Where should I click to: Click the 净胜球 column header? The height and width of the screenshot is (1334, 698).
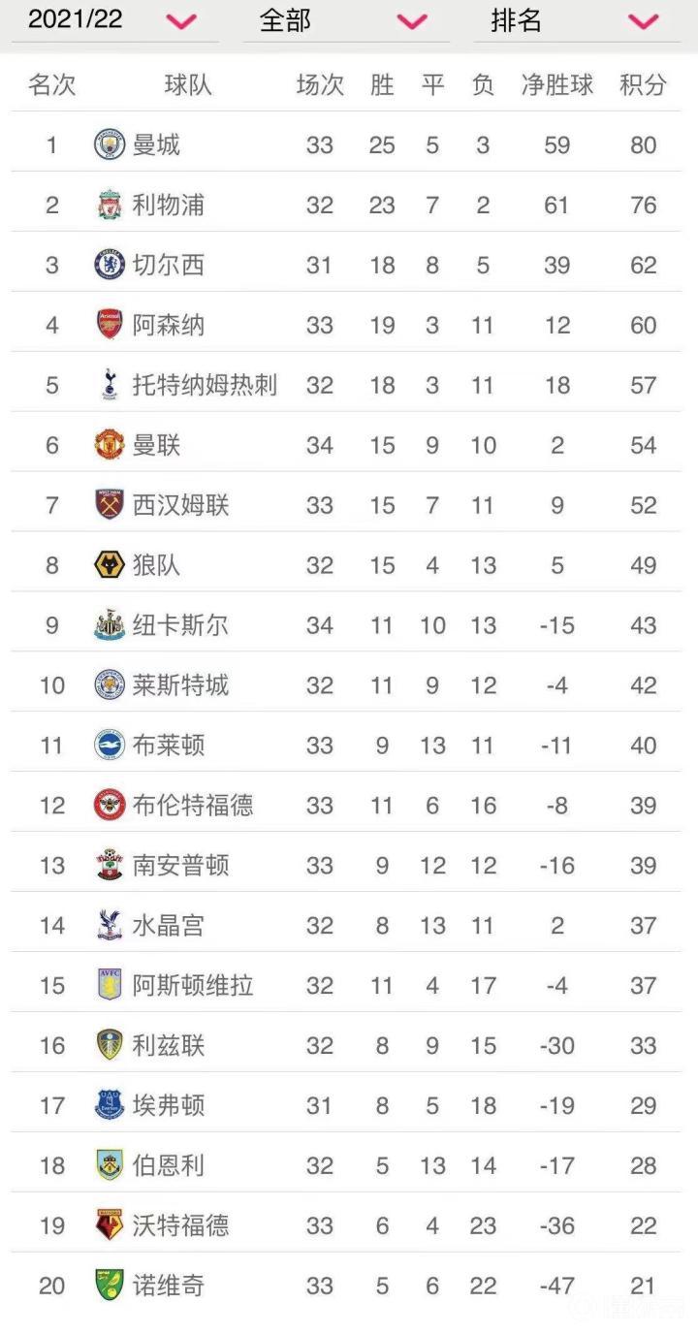pos(556,85)
